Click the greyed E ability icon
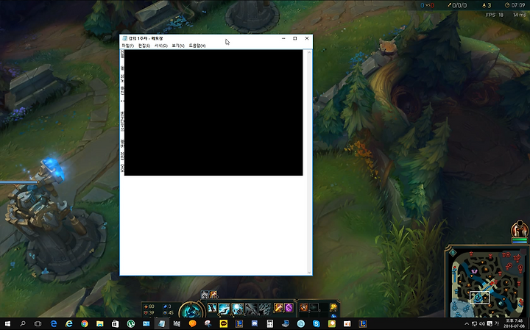This screenshot has height=330, width=530. (251, 308)
